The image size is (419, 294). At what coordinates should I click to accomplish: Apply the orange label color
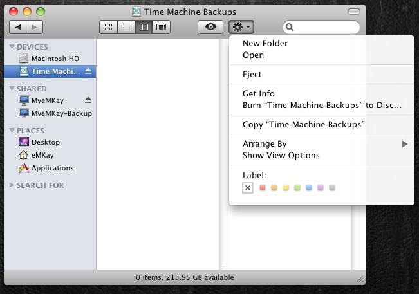(274, 188)
